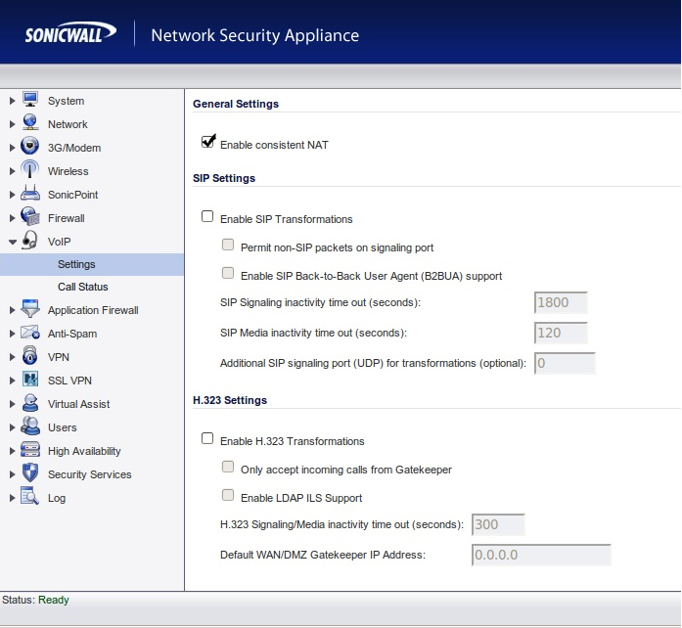Expand the Virtual Assist tree arrow
The image size is (682, 628).
pyautogui.click(x=12, y=404)
